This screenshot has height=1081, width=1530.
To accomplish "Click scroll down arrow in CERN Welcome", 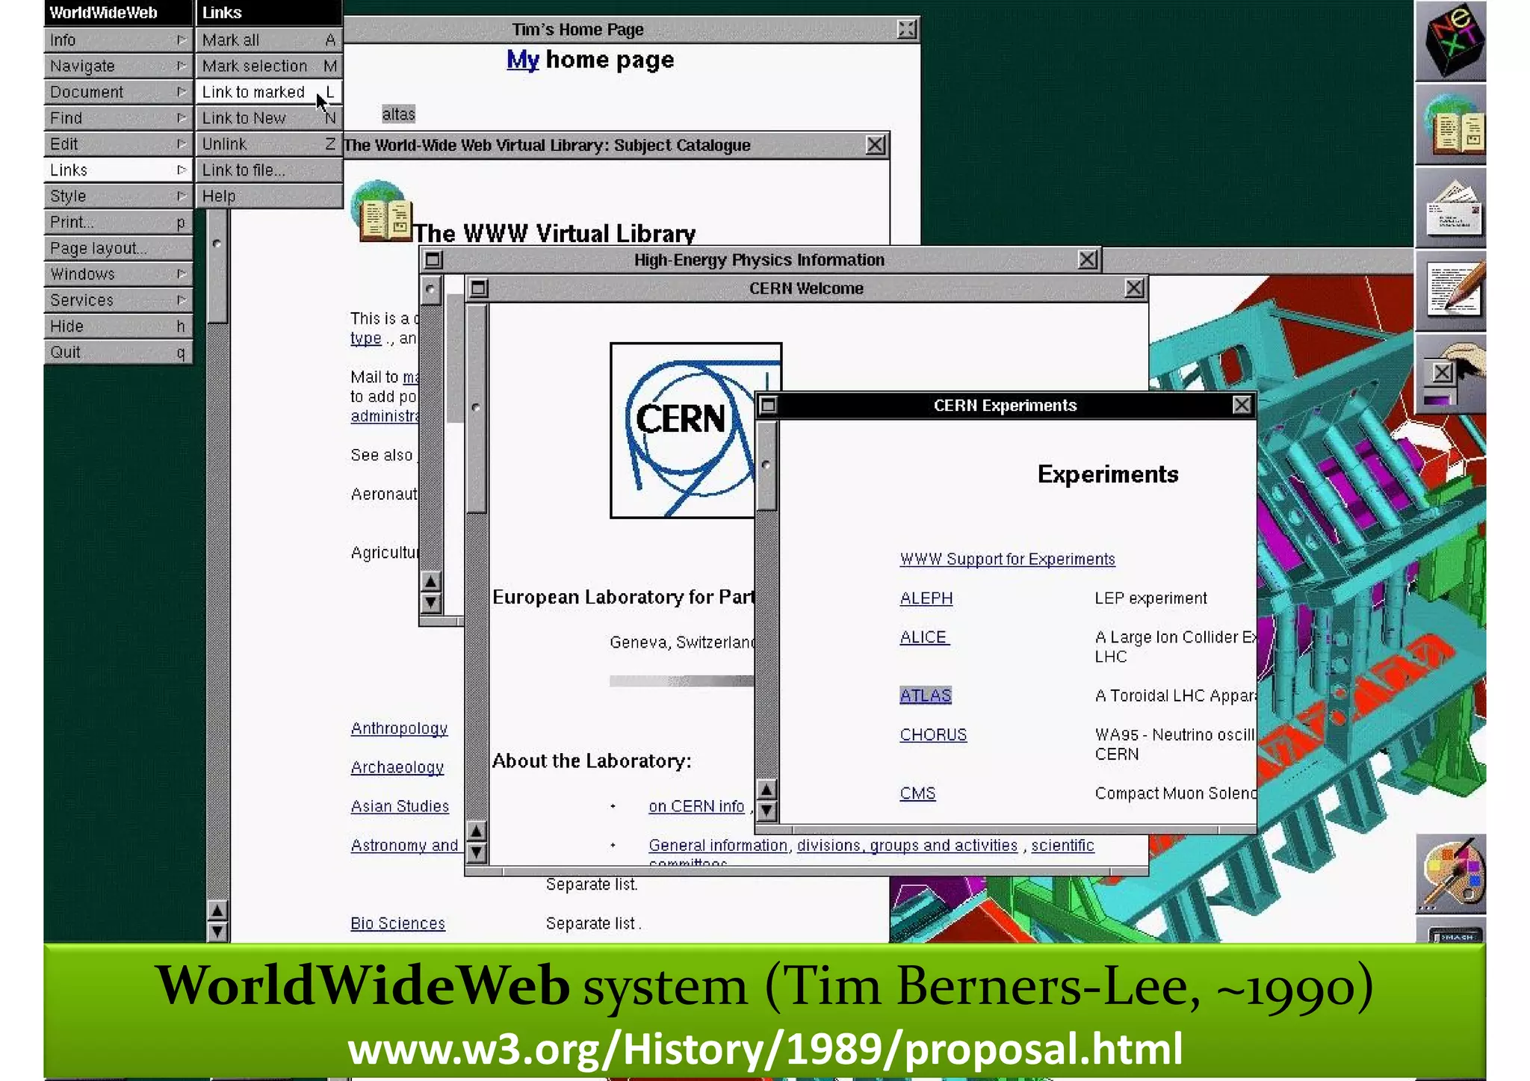I will click(477, 852).
